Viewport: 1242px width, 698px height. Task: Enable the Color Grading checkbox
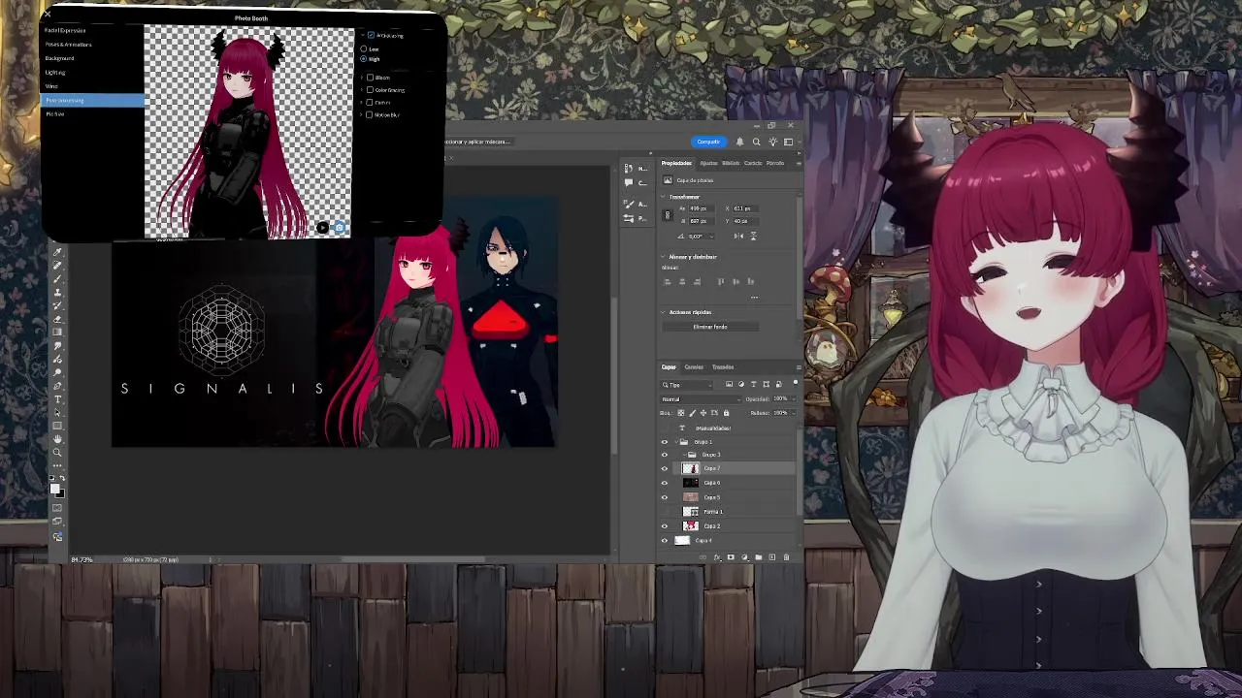[370, 90]
